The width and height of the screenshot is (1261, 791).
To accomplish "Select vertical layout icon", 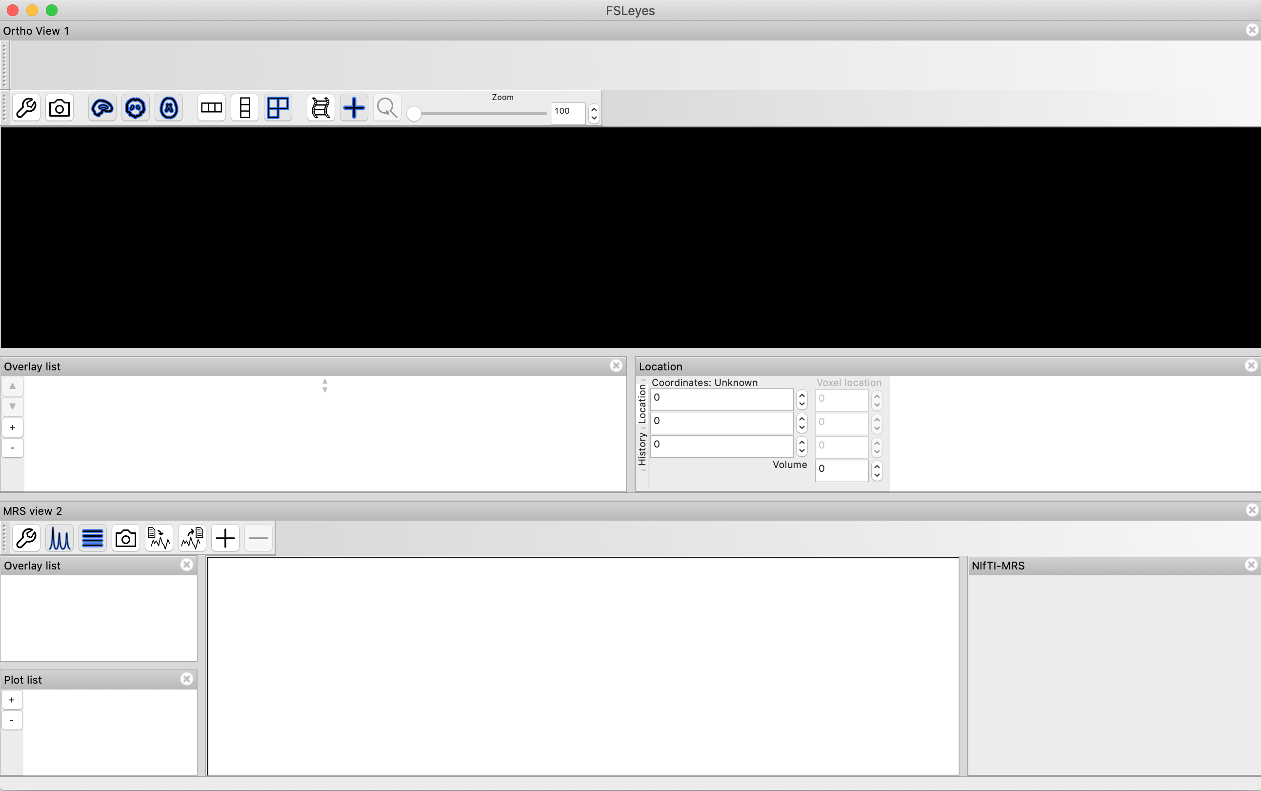I will coord(245,108).
